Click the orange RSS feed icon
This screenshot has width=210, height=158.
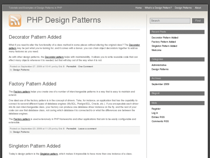[15, 21]
